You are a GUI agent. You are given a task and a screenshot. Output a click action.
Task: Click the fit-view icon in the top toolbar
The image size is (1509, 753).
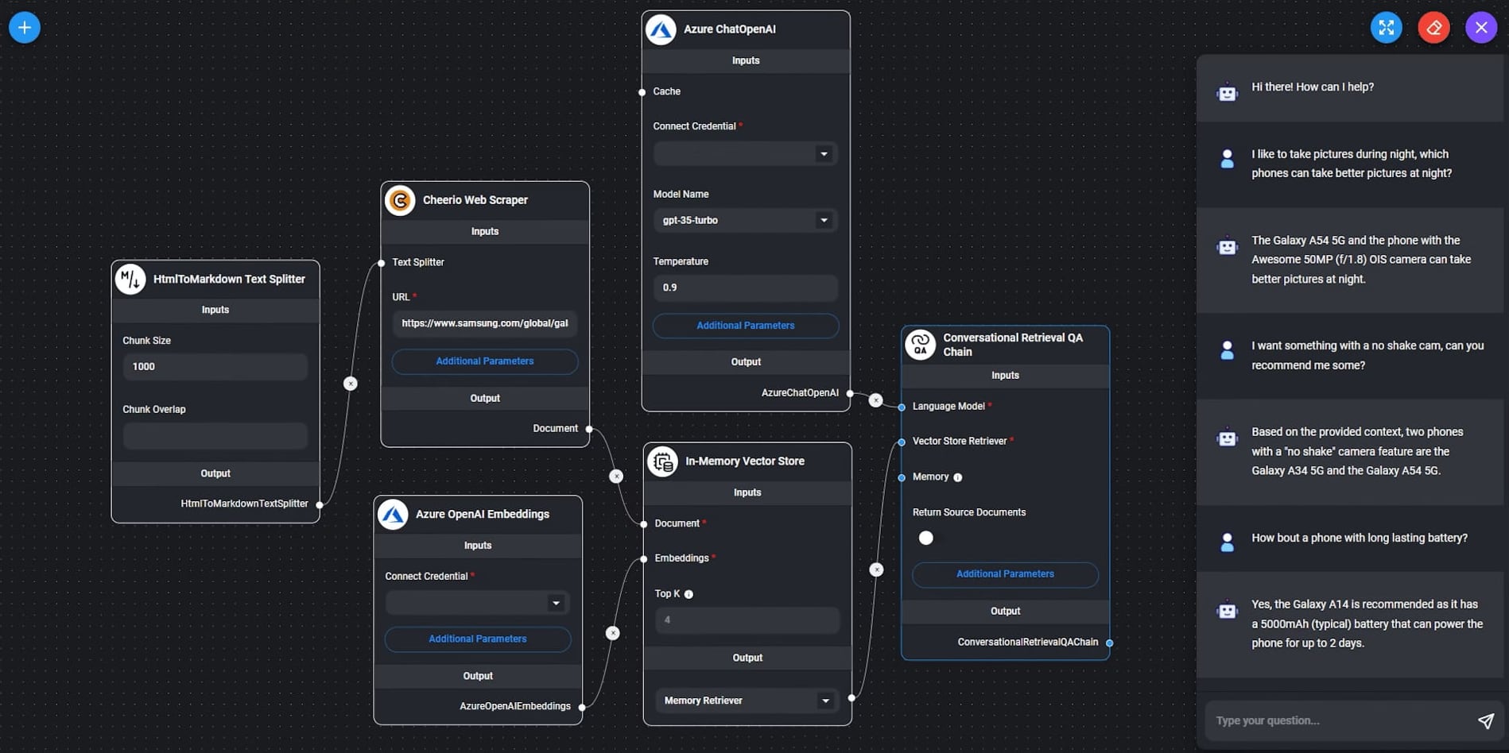point(1387,26)
